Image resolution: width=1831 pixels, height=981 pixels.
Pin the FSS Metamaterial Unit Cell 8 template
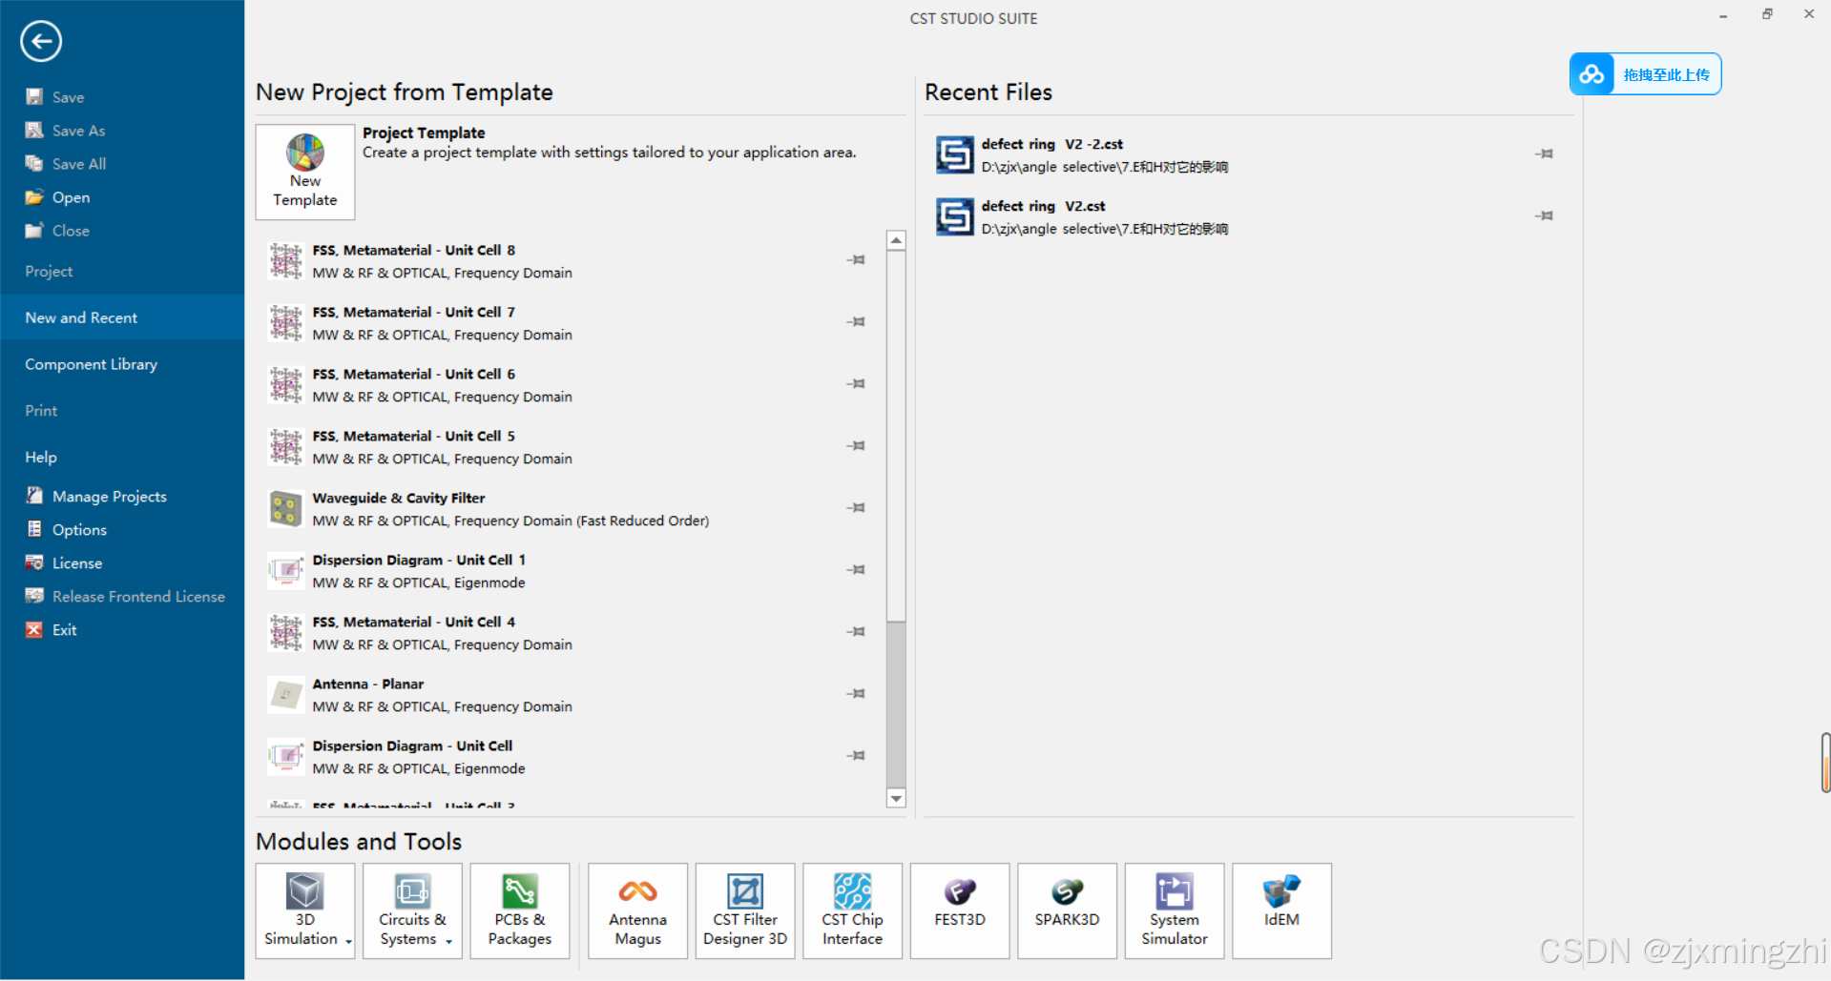[856, 259]
